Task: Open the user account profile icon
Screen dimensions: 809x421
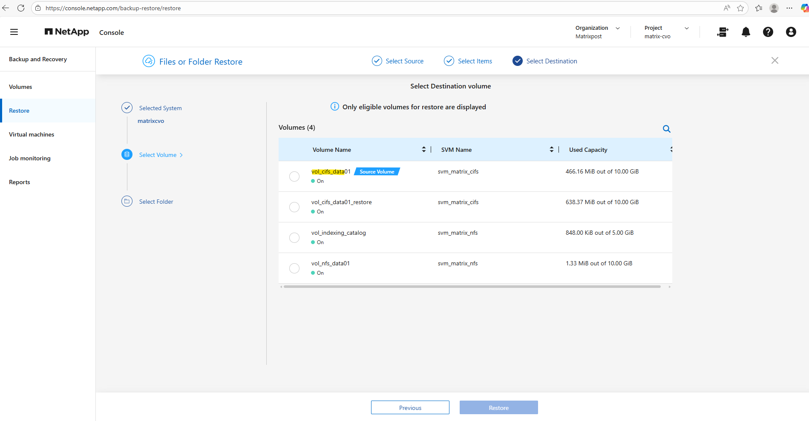Action: click(791, 32)
